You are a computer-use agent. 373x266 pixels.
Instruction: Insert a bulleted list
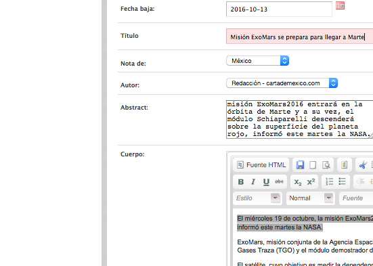coord(342,182)
